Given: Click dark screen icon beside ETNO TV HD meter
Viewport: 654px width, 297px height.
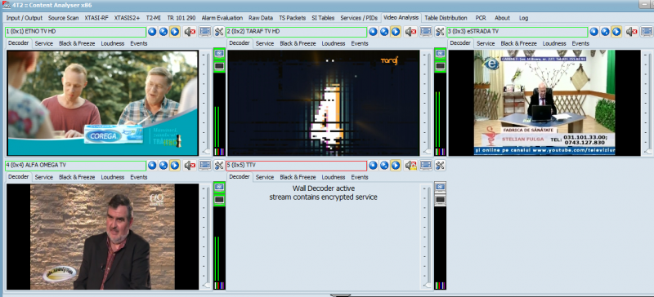Looking at the screenshot, I should [219, 66].
